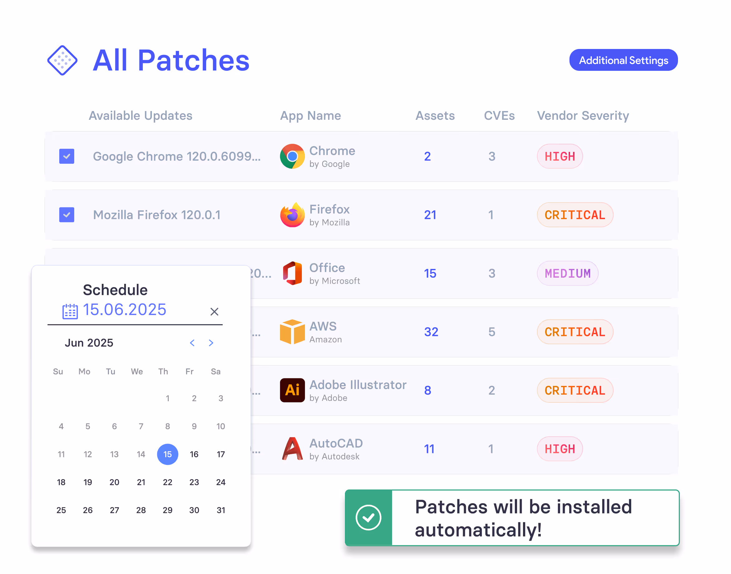Click the calendar icon beside schedule date
Screen dimensions: 731x574
point(70,311)
